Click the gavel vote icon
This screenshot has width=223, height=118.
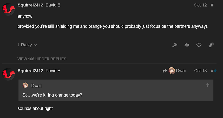coord(175,45)
